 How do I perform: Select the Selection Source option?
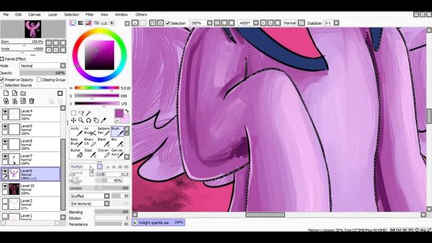point(2,85)
